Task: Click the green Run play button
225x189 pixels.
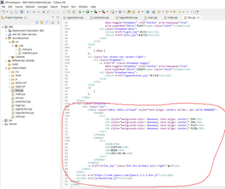Action: point(88,12)
